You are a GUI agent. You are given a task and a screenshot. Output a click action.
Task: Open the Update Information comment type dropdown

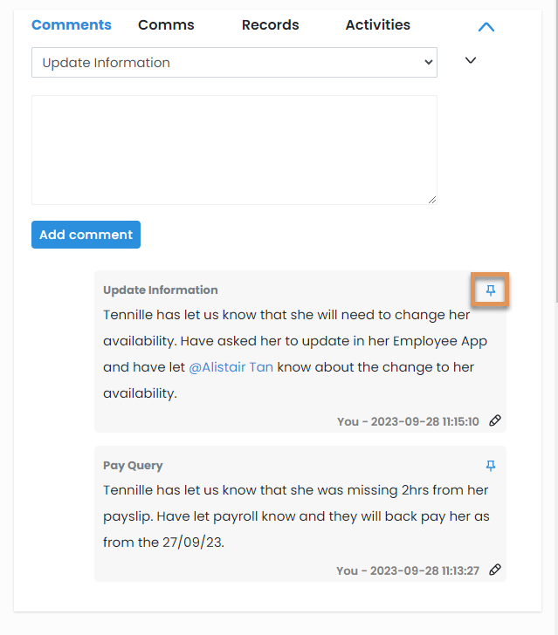tap(234, 63)
